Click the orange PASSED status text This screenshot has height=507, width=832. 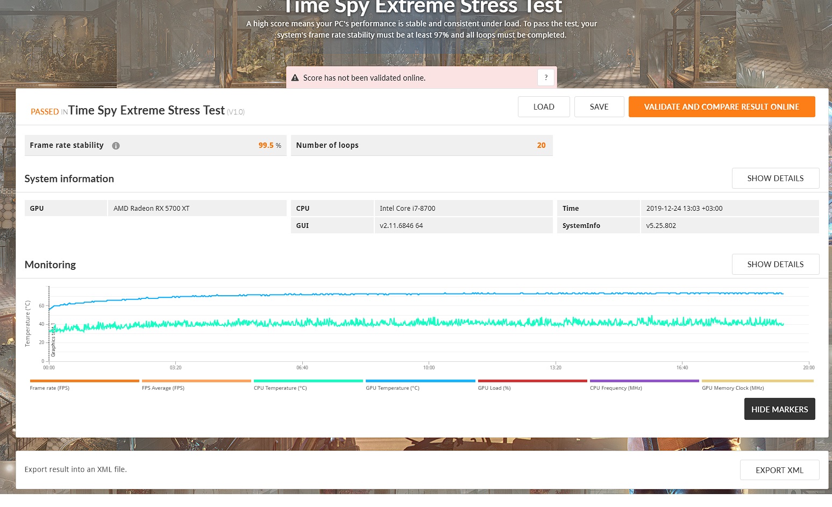point(45,111)
